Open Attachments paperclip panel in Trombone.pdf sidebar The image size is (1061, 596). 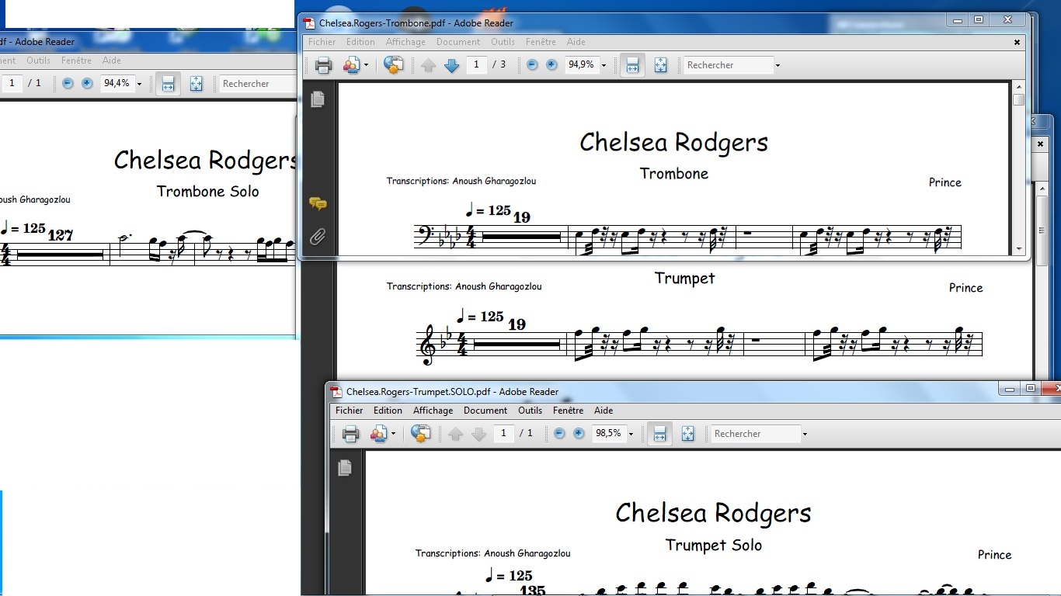pyautogui.click(x=318, y=237)
